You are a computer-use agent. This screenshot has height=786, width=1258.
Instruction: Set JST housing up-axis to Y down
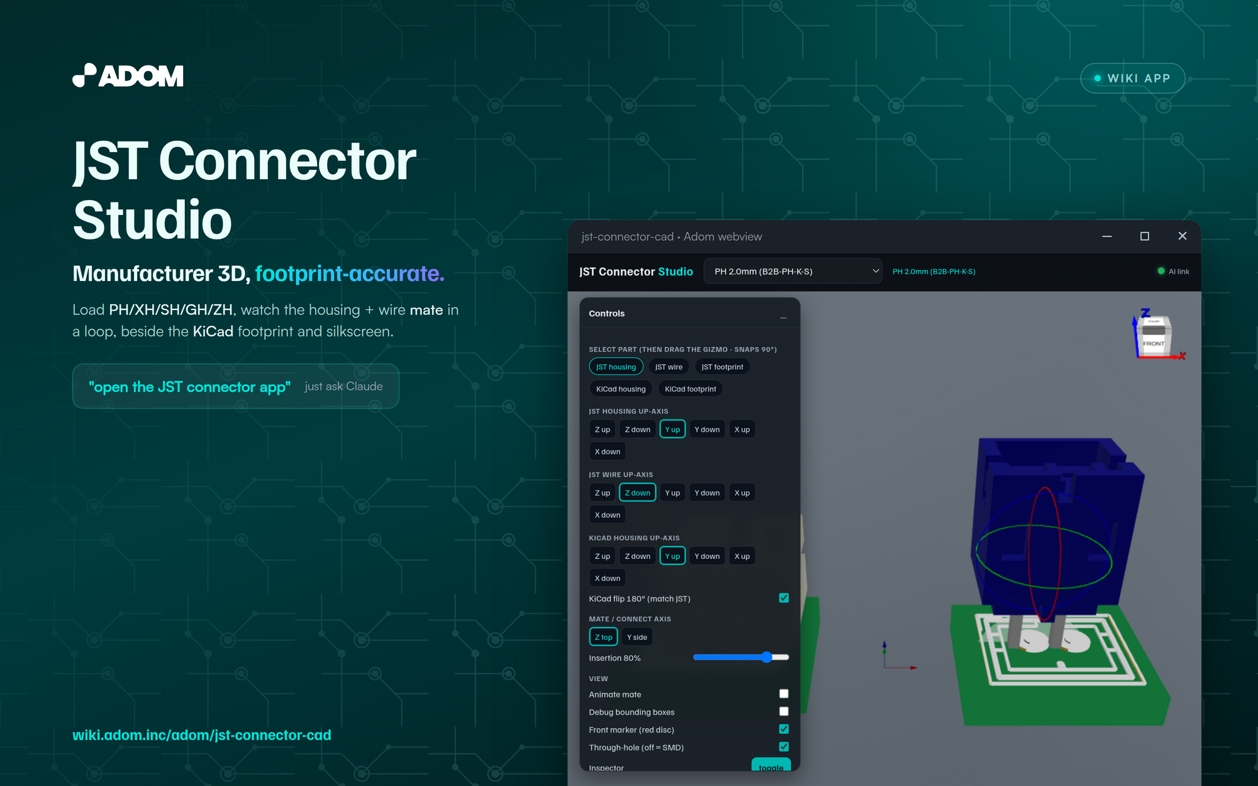pyautogui.click(x=707, y=429)
